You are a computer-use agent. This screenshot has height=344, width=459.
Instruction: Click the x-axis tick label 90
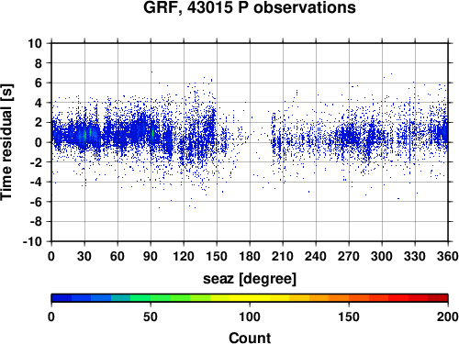click(x=151, y=256)
